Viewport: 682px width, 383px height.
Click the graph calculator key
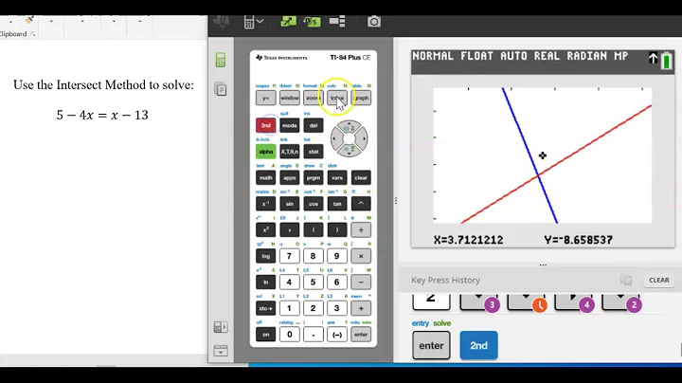(361, 98)
